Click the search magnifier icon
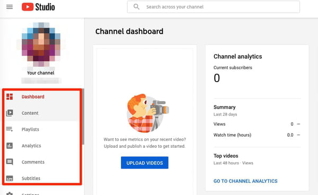The image size is (318, 195). point(137,7)
